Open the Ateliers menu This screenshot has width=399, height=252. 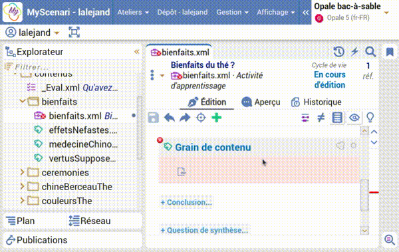pos(133,12)
